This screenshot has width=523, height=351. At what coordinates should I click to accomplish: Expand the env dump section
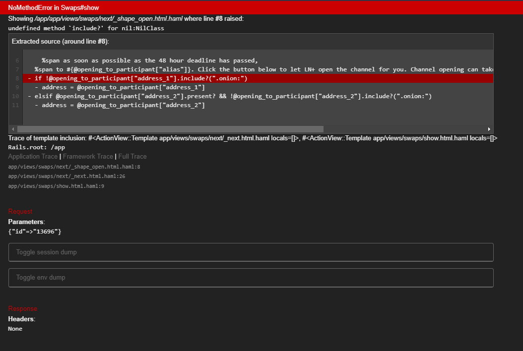tap(251, 278)
